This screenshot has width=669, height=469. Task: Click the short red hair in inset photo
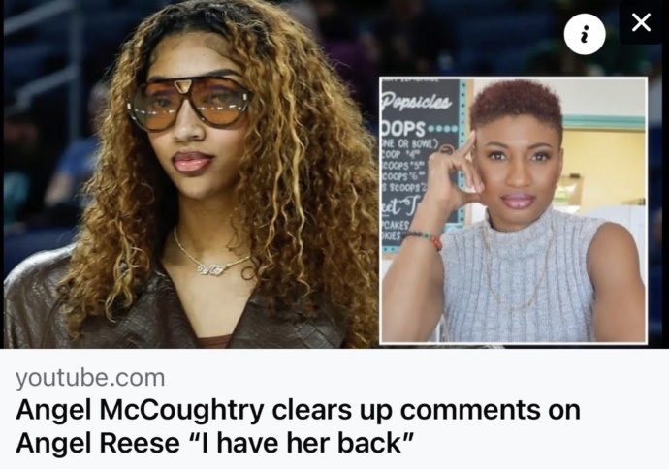516,102
